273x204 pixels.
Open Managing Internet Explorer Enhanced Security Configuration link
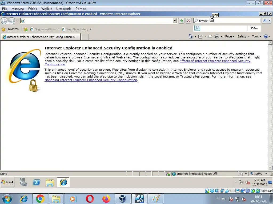(x=91, y=80)
